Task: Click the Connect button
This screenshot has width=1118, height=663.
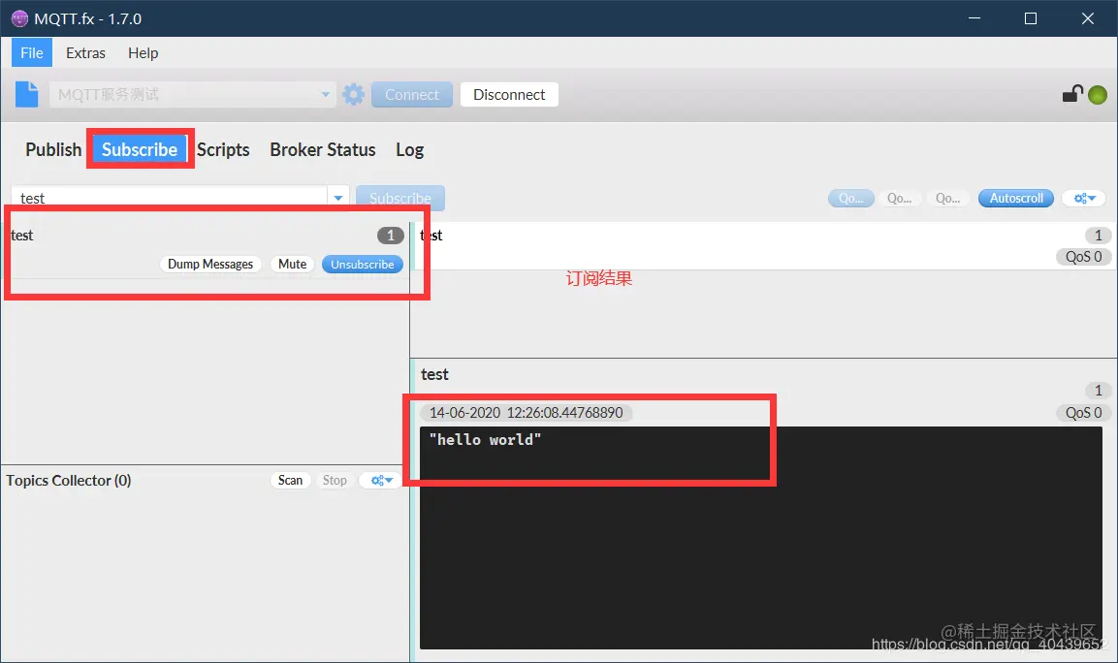Action: 412,95
